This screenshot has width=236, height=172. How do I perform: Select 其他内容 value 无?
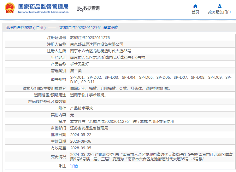(72, 115)
